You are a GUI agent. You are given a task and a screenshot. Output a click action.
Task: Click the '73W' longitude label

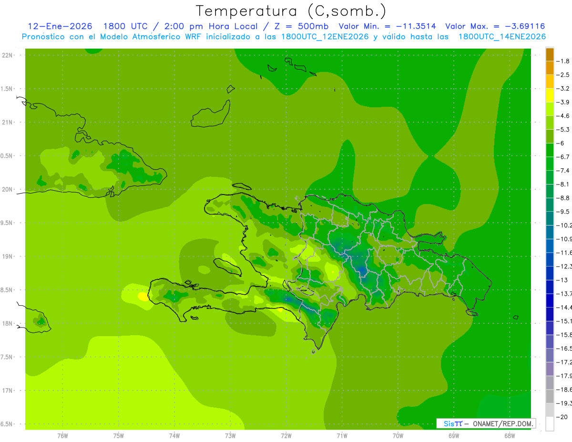click(x=230, y=435)
